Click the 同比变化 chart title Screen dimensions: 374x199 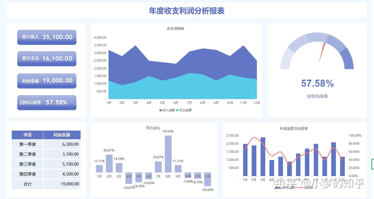tap(153, 128)
